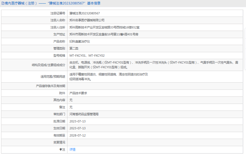Click the 附件 label
The image size is (246, 155).
click(62, 93)
